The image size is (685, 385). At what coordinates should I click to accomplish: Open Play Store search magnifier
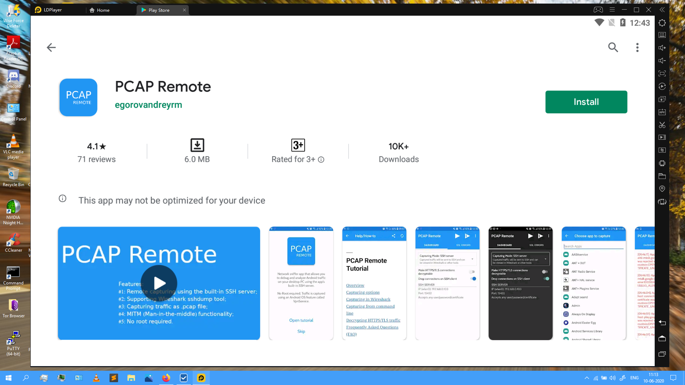[613, 47]
